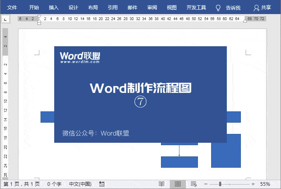Switch to the 插入 ribbon tab
The image size is (281, 189).
coord(53,8)
